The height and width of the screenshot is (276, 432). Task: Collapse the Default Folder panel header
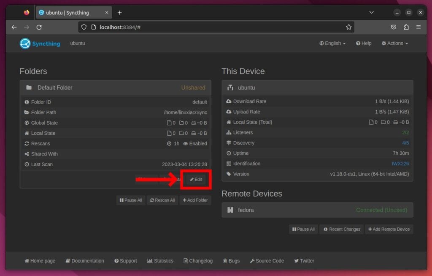click(116, 87)
